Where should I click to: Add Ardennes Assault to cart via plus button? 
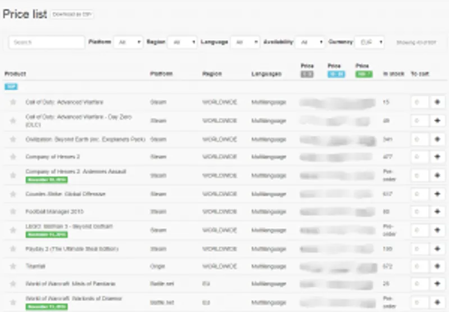437,175
